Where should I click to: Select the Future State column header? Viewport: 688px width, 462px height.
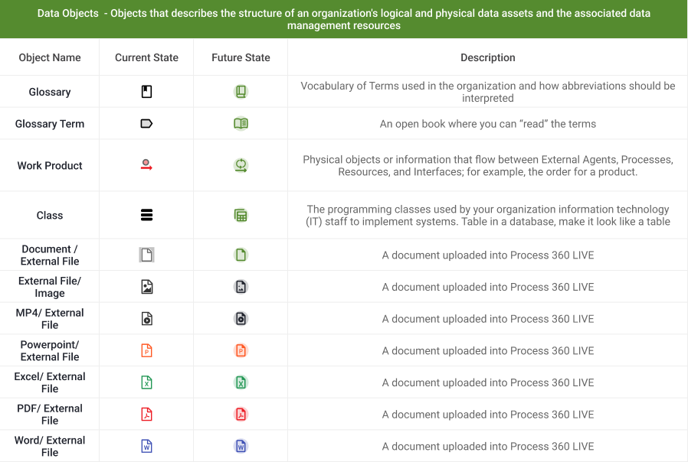coord(241,57)
